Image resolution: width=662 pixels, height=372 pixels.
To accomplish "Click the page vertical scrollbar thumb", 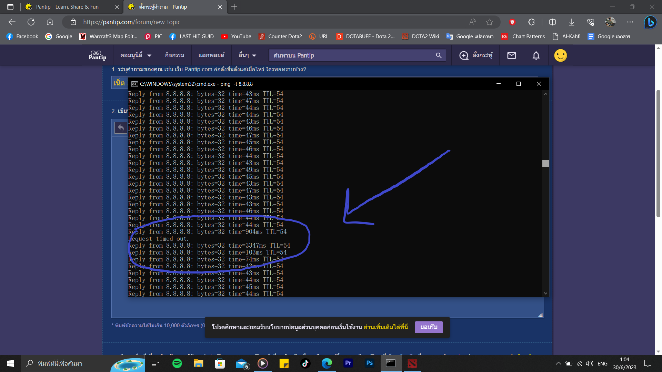I will point(658,153).
